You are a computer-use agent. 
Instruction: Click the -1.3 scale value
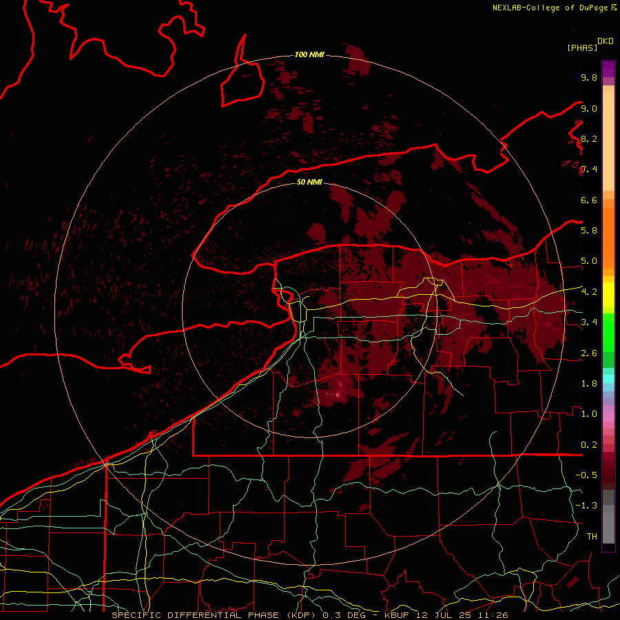click(x=586, y=506)
